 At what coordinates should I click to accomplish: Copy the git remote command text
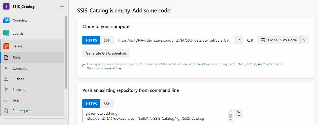238,114
